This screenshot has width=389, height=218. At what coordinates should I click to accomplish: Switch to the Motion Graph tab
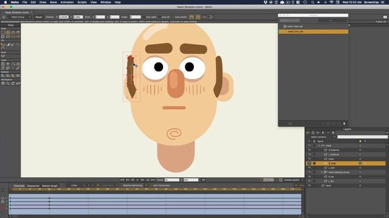point(50,186)
